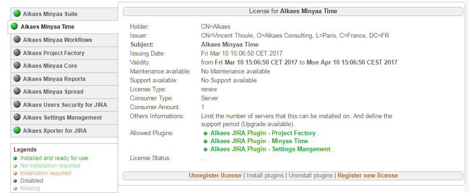The width and height of the screenshot is (469, 193).
Task: Open the Alkaes Xporter for JIRA tab
Action: pyautogui.click(x=55, y=130)
